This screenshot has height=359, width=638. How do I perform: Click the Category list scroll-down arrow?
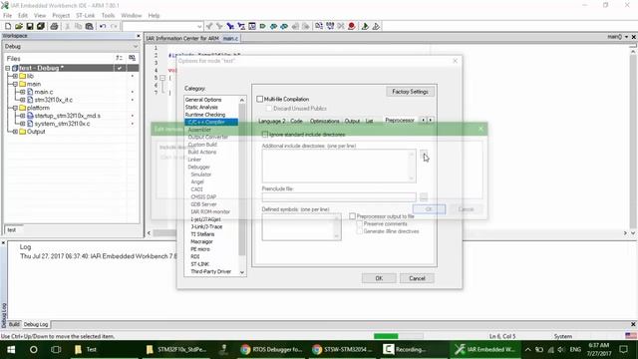pos(242,272)
